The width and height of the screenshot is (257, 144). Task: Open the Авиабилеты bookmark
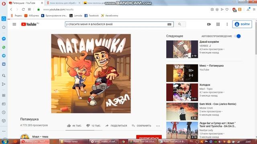109,16
